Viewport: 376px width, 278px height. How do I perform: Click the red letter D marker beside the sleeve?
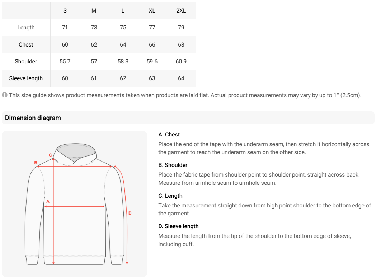coord(130,213)
